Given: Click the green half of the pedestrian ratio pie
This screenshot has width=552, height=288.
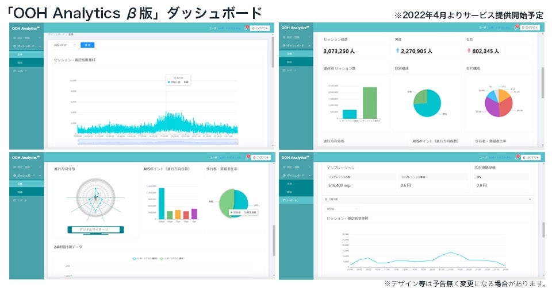Looking at the screenshot, I should (x=227, y=203).
